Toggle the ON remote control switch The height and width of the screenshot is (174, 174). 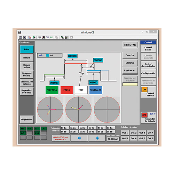point(144,89)
